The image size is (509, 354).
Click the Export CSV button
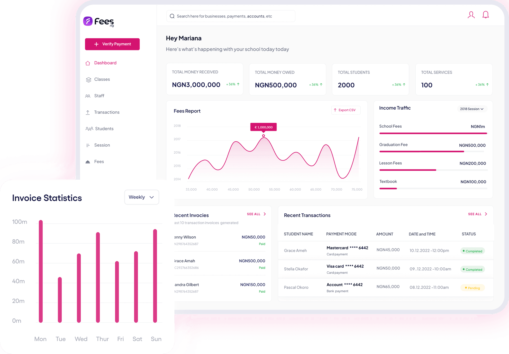pyautogui.click(x=346, y=110)
